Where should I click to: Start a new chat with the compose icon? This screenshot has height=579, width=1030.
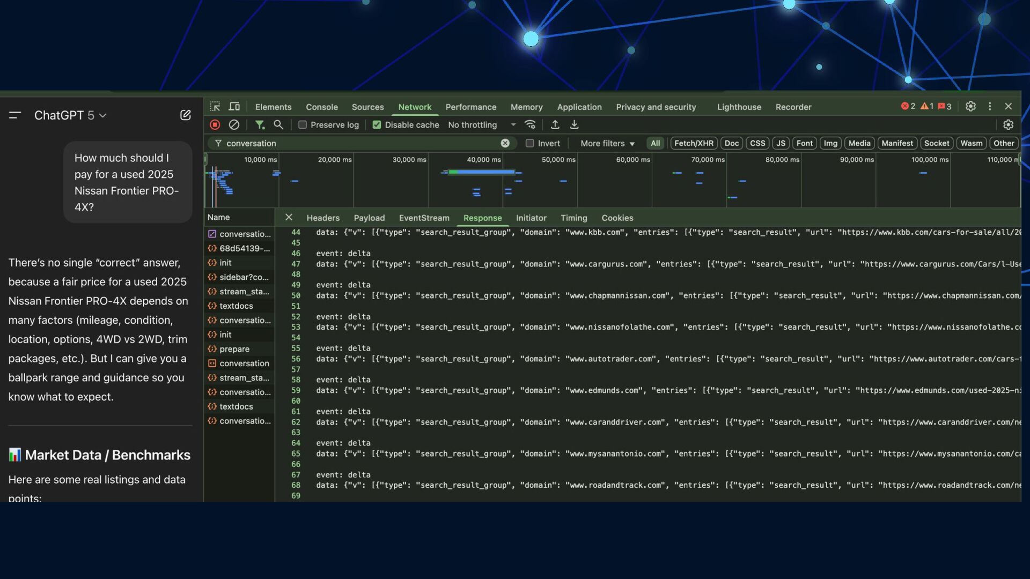pyautogui.click(x=185, y=115)
